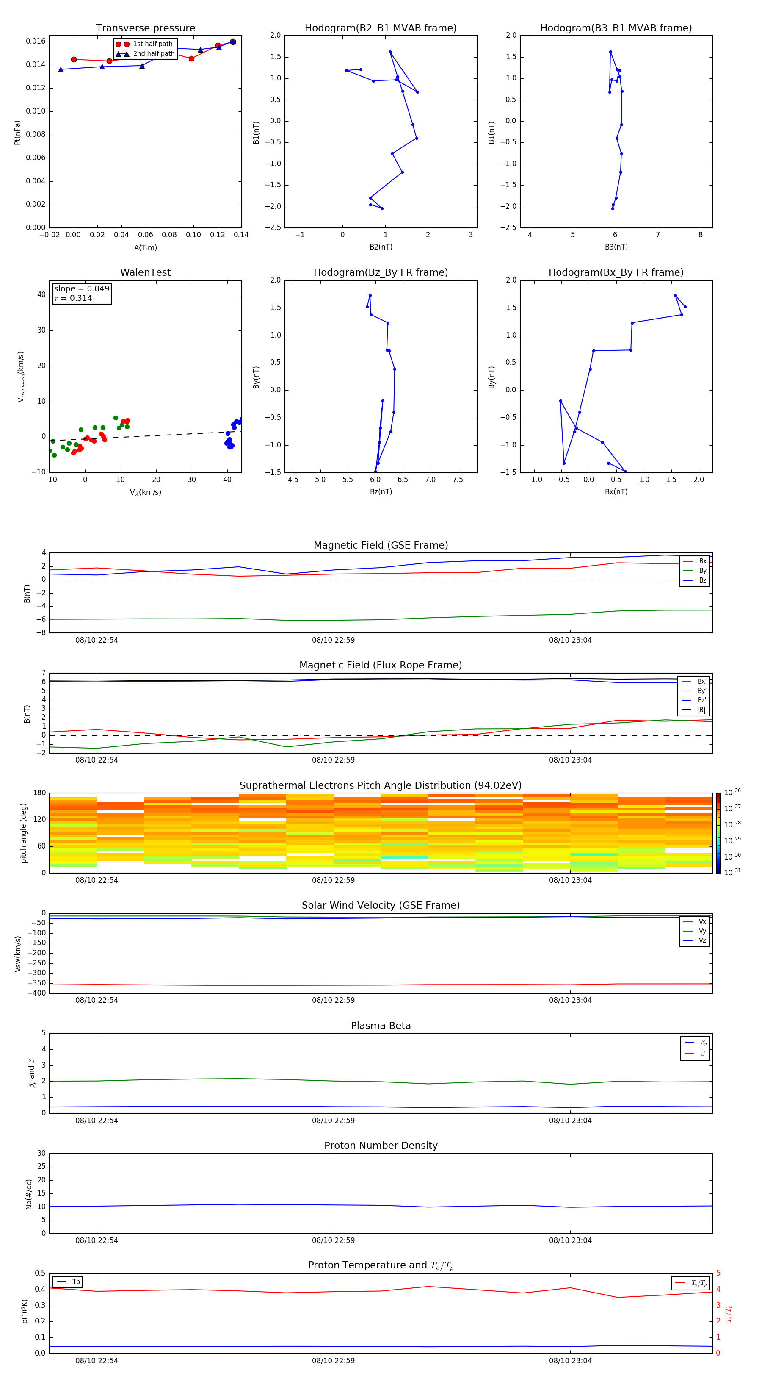Image resolution: width=762 pixels, height=1398 pixels.
Task: Click the "Hodogram(Bz_By FR frame)" title
Action: coord(381,272)
